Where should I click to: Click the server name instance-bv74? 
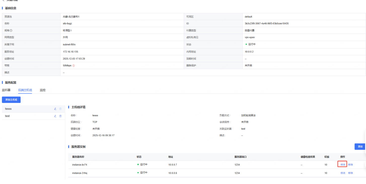(80, 165)
